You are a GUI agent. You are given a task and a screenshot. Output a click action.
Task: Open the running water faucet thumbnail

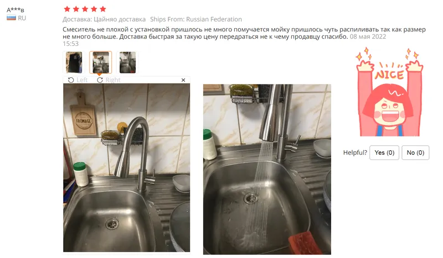click(127, 62)
